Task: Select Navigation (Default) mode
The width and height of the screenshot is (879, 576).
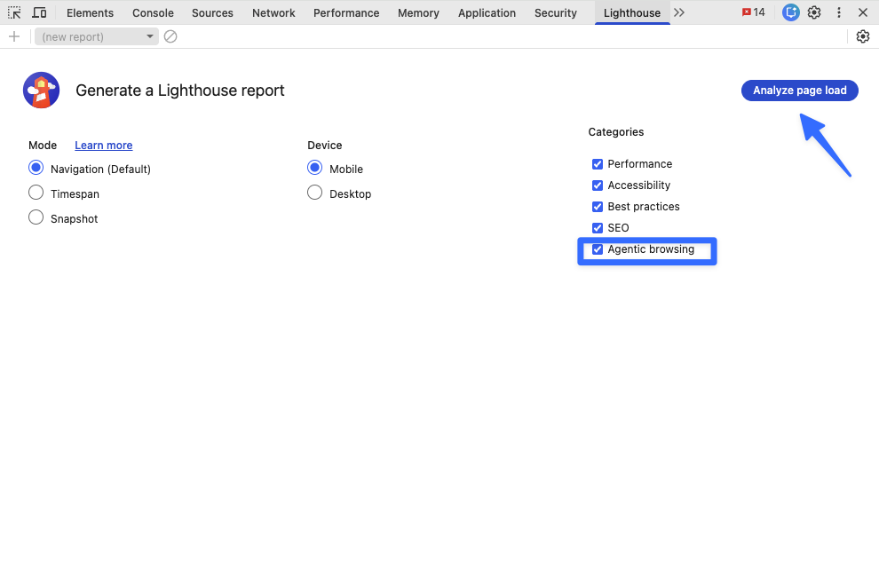Action: (x=36, y=168)
